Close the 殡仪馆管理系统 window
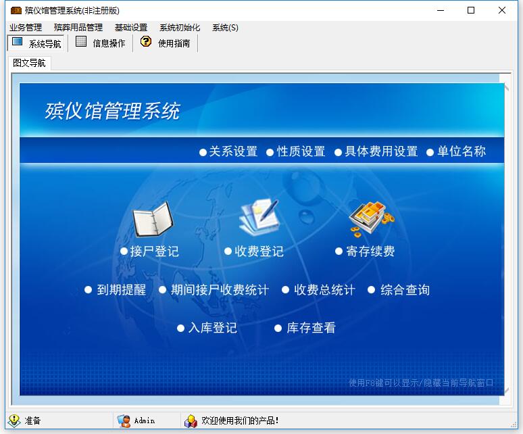 pyautogui.click(x=501, y=10)
